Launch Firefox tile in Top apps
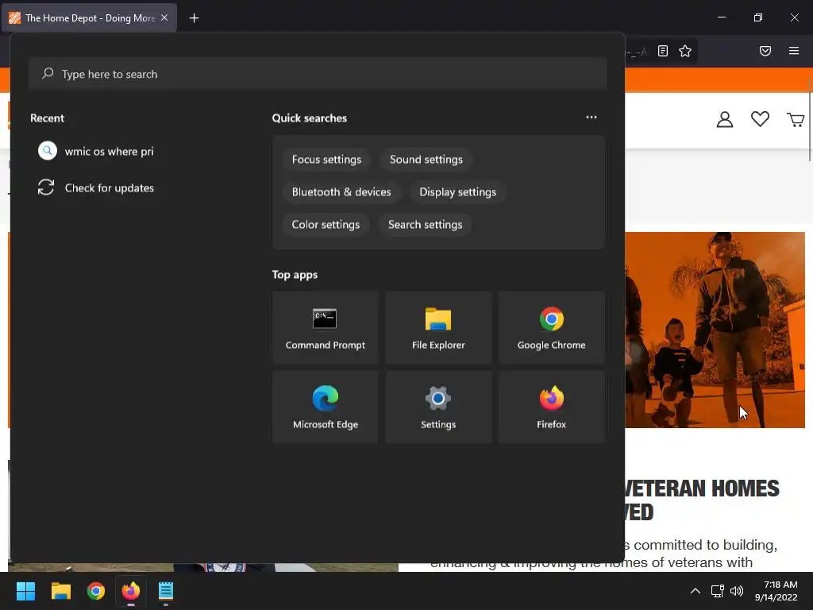The image size is (813, 610). pos(551,407)
